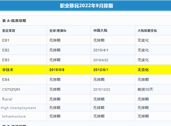Click Rural 无排期 under 大陆排期变化
This screenshot has width=171, height=126.
pyautogui.click(x=143, y=99)
